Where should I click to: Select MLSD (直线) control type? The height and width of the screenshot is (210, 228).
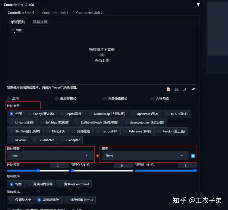[x=176, y=114]
